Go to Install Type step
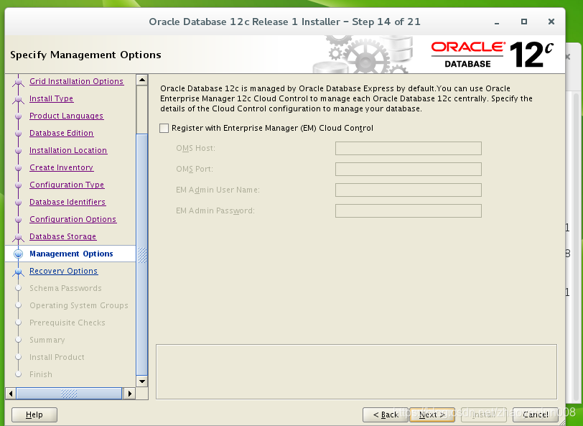 click(51, 98)
